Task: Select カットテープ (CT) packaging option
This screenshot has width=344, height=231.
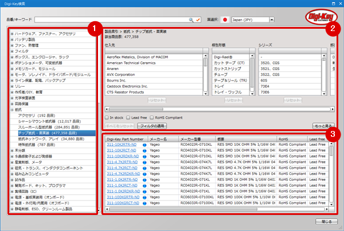Action: [231, 63]
